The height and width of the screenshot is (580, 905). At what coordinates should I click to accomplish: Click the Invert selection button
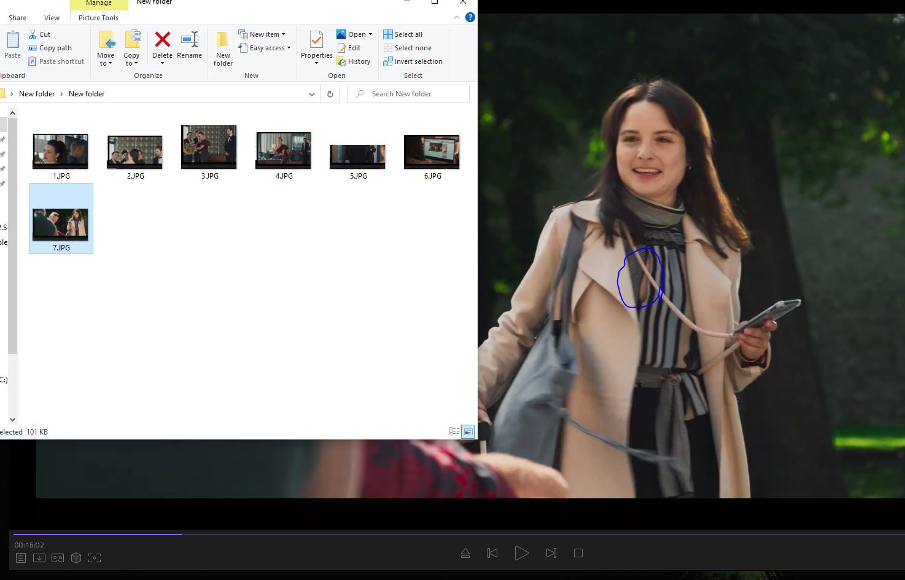pos(418,61)
